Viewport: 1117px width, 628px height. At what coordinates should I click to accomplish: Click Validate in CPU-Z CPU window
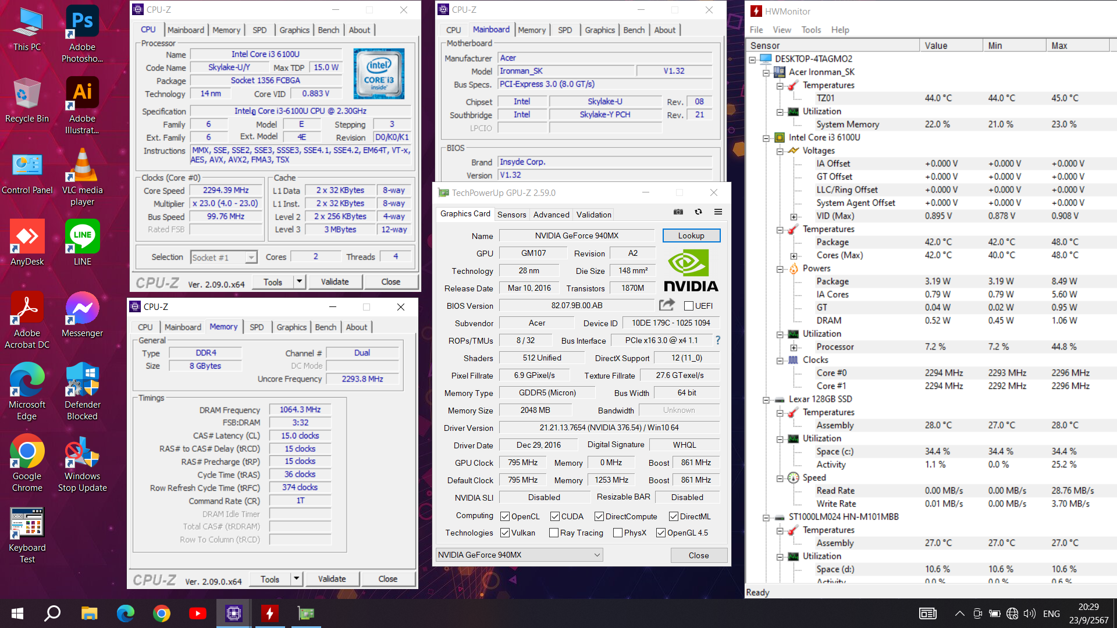click(x=335, y=282)
